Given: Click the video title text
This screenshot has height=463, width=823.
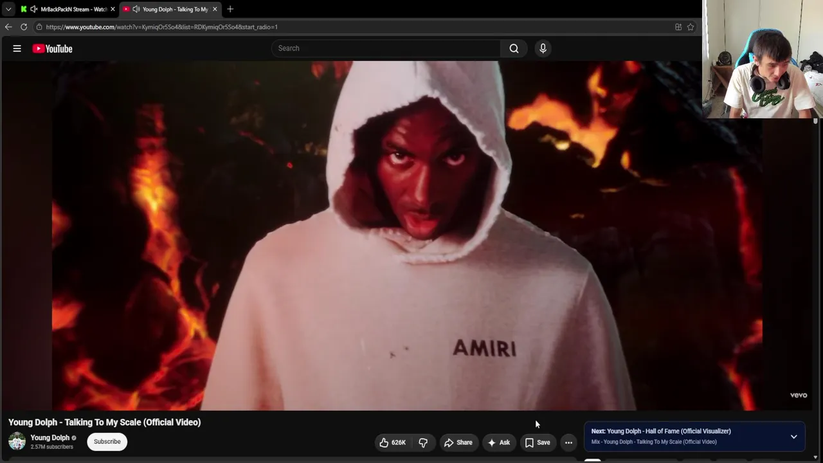Looking at the screenshot, I should [x=105, y=422].
